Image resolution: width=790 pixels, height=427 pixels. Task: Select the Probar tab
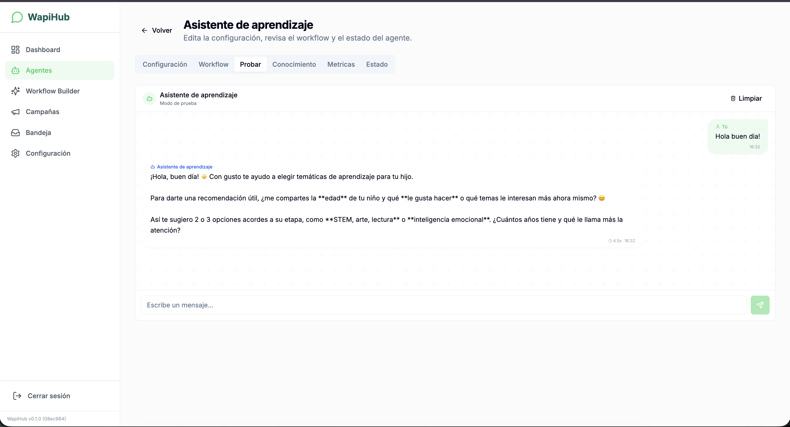[250, 64]
